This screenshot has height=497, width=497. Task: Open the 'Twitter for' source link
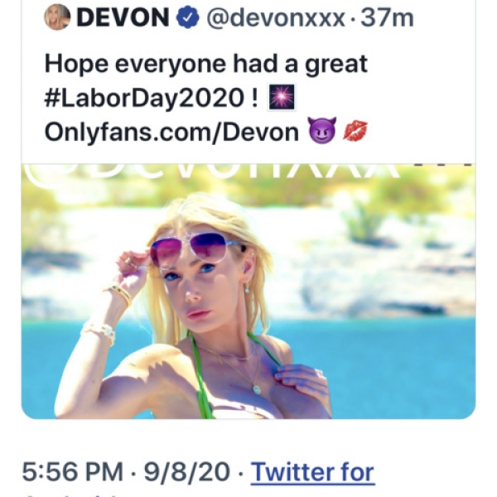(313, 473)
